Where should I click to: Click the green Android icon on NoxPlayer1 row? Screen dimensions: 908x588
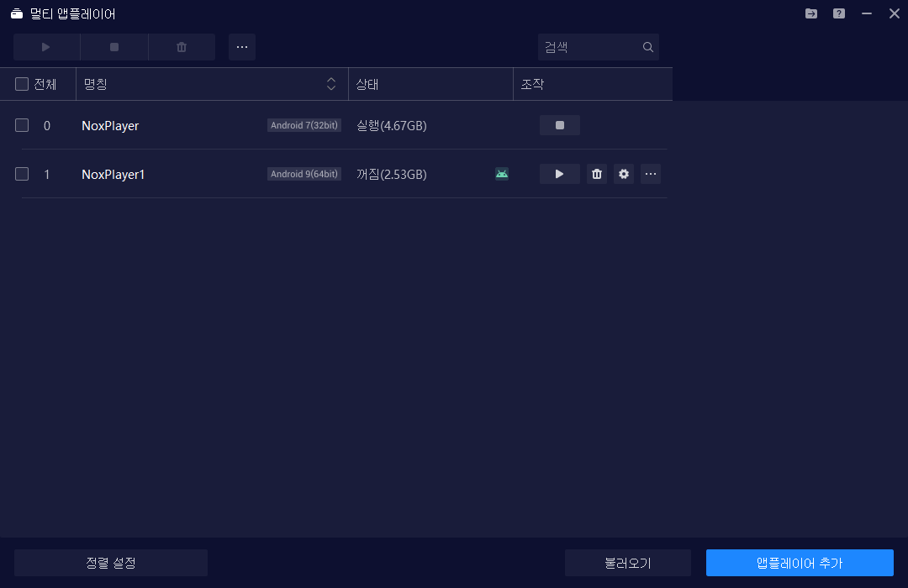click(502, 174)
